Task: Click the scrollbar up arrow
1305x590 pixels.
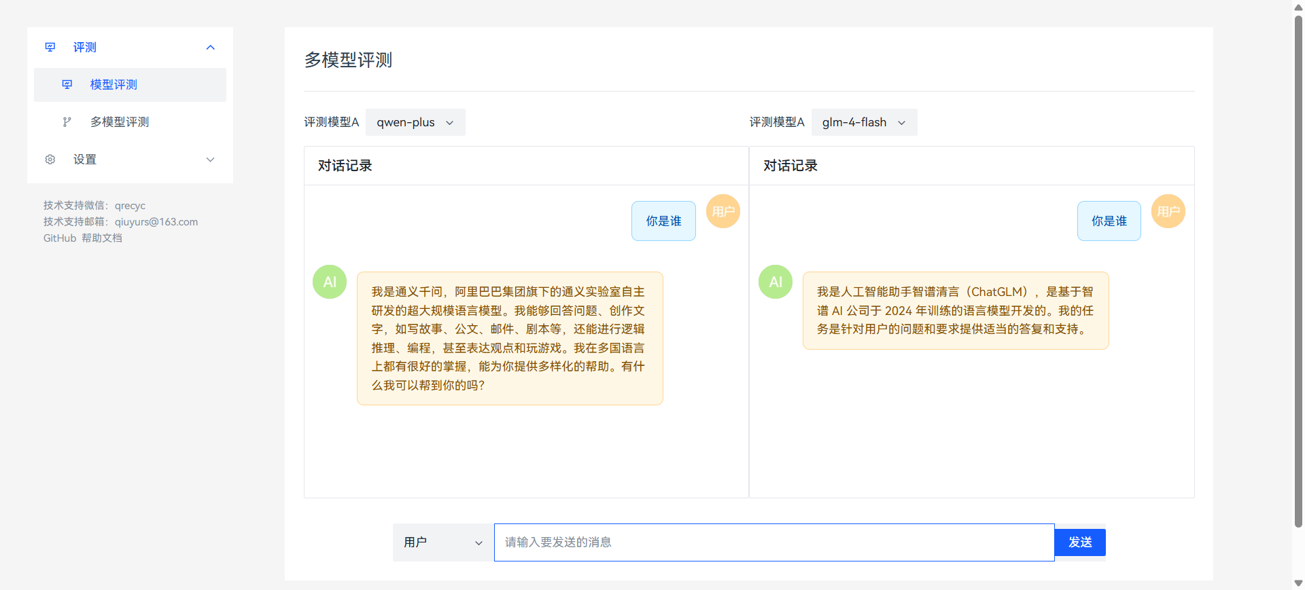Action: (1298, 7)
